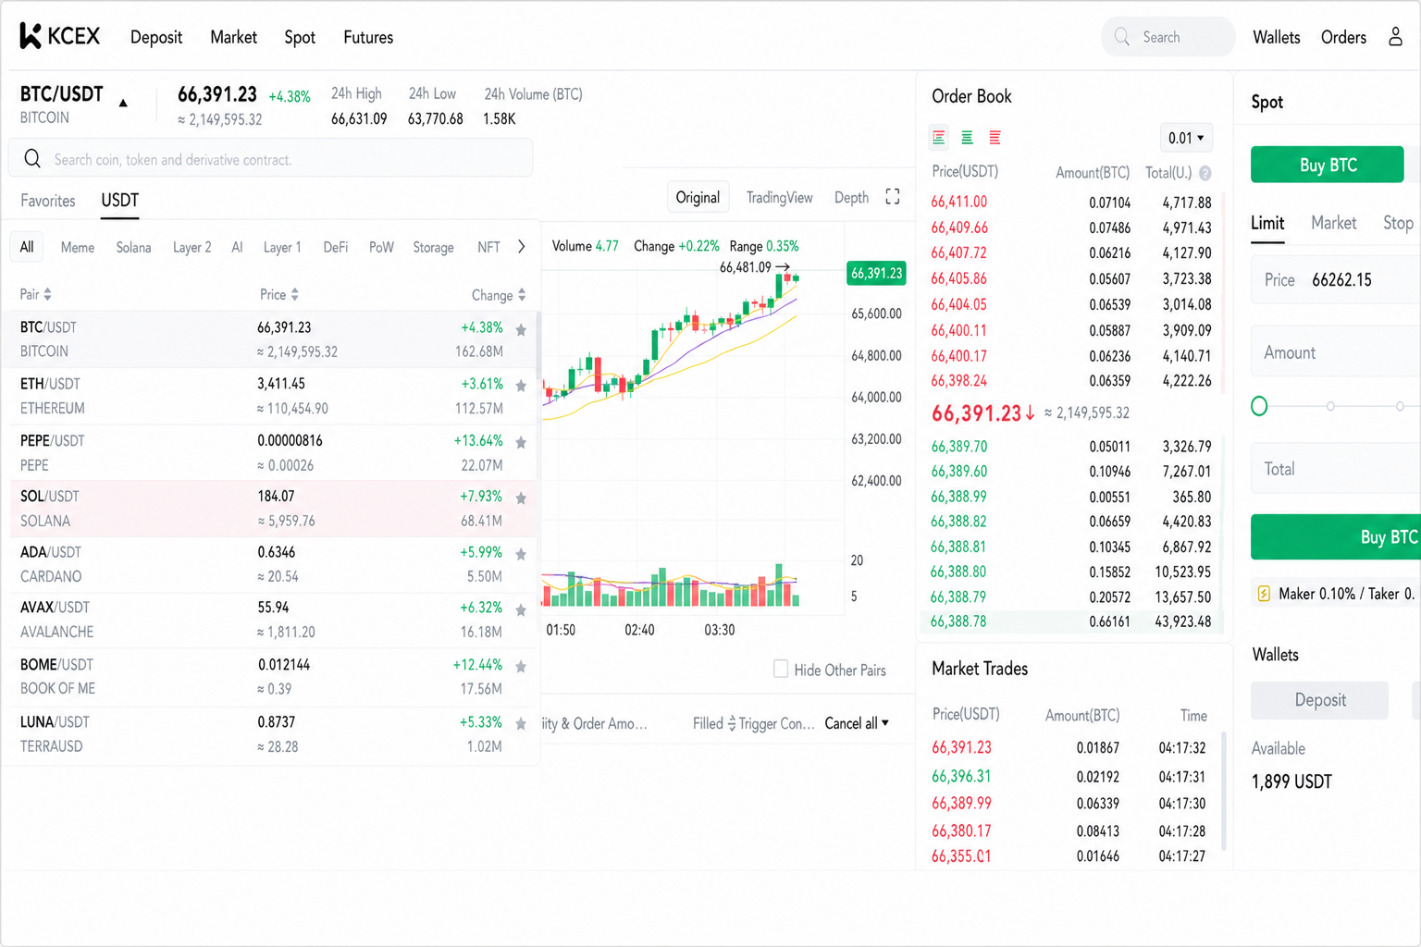Image resolution: width=1421 pixels, height=947 pixels.
Task: Focus the order Price input field
Action: tap(1336, 280)
